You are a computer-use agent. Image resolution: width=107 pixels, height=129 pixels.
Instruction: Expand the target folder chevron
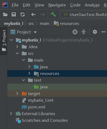17,93
